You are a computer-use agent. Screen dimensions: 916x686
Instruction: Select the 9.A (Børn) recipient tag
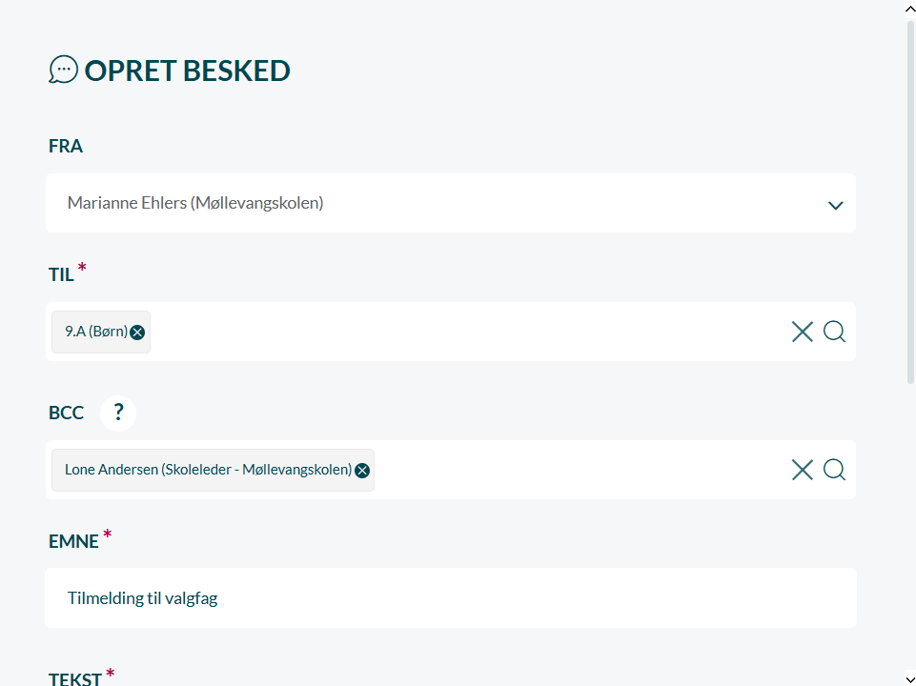point(95,332)
